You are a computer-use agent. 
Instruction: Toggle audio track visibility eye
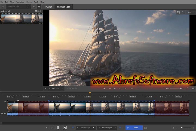(5, 113)
